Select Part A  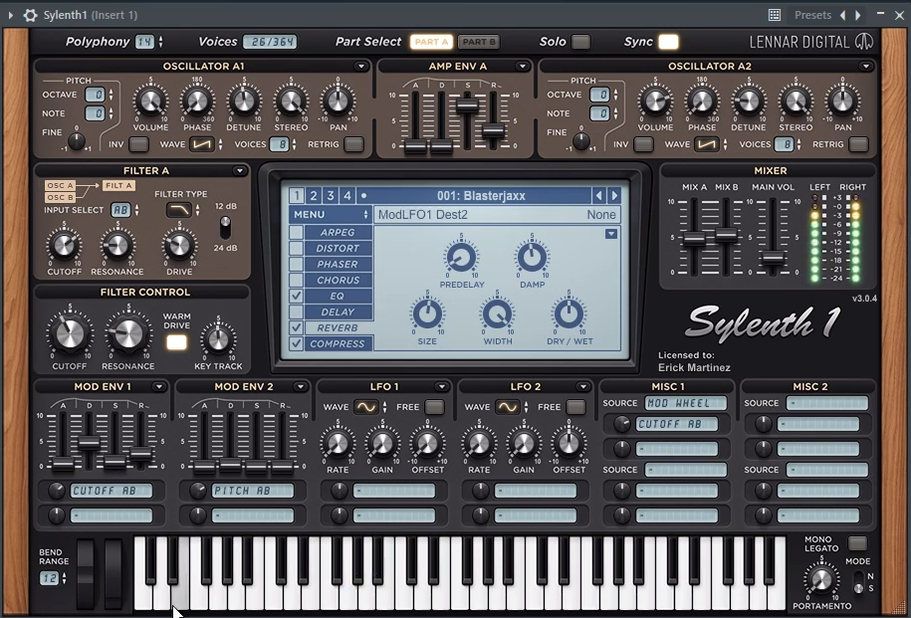(432, 42)
